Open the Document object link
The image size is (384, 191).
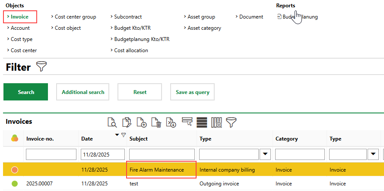[251, 17]
